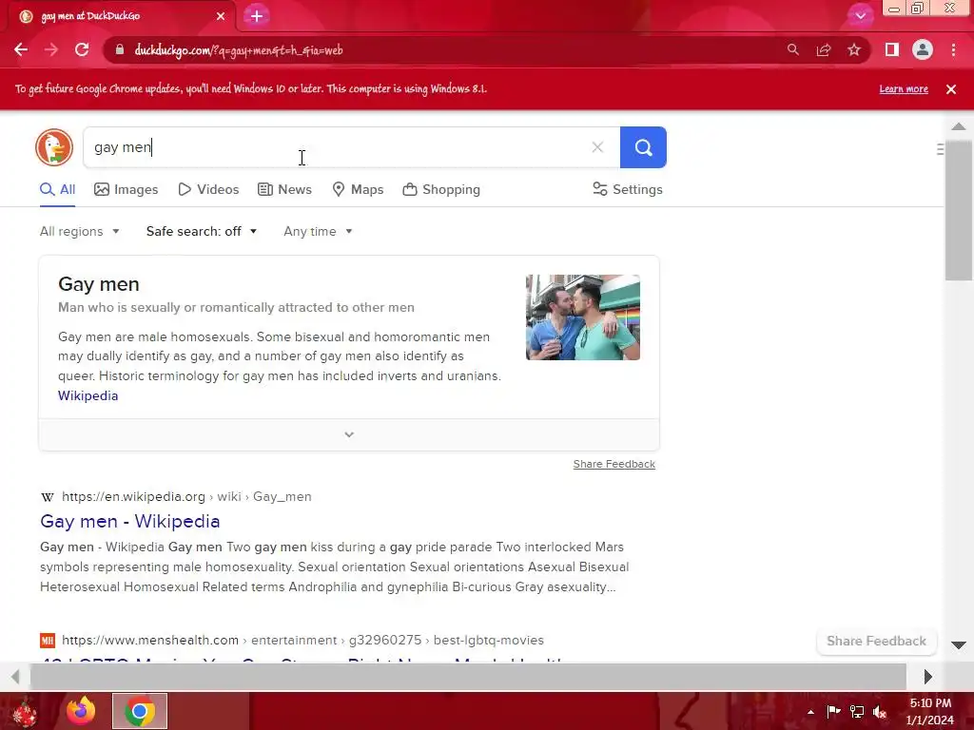Click the menshealth.com result URL
974x730 pixels.
302,640
